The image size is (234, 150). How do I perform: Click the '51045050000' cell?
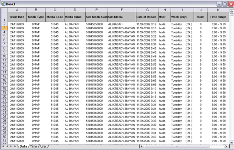click(97, 24)
